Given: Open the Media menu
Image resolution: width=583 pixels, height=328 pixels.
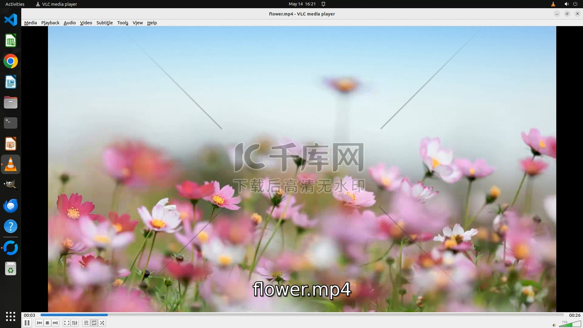Looking at the screenshot, I should tap(30, 23).
